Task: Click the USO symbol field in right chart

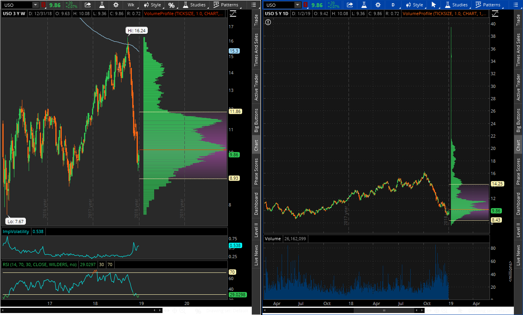Action: coord(279,5)
